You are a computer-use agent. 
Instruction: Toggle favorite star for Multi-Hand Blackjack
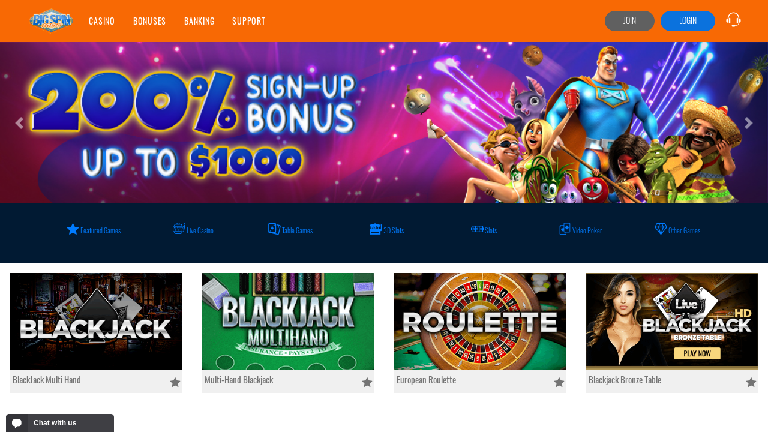(367, 382)
